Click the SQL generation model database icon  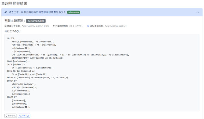[x=88, y=26]
